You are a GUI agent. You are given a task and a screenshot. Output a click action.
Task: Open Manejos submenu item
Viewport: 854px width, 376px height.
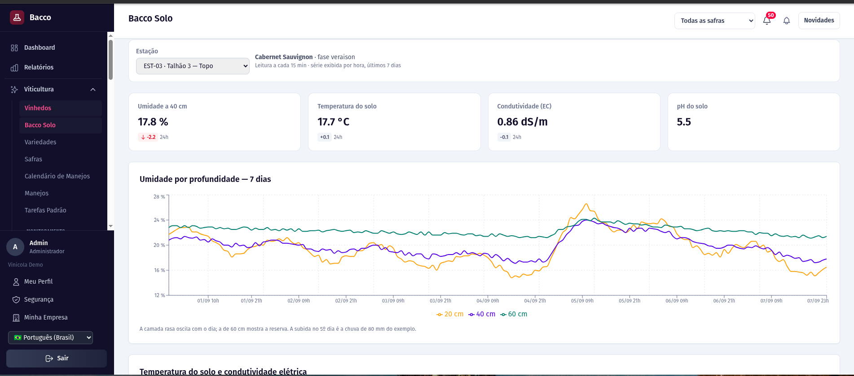click(x=60, y=194)
